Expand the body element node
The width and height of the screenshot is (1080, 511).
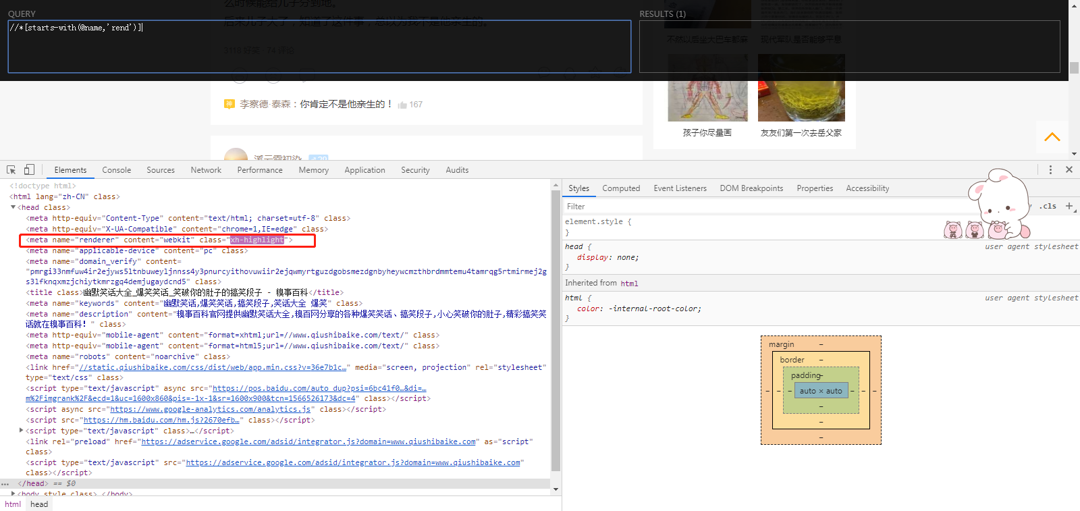tap(13, 493)
